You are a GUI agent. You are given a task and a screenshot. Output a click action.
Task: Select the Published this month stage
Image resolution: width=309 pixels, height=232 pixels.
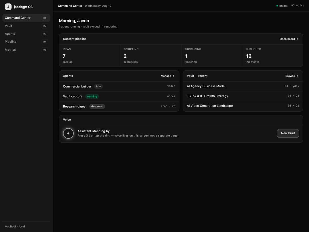point(273,56)
